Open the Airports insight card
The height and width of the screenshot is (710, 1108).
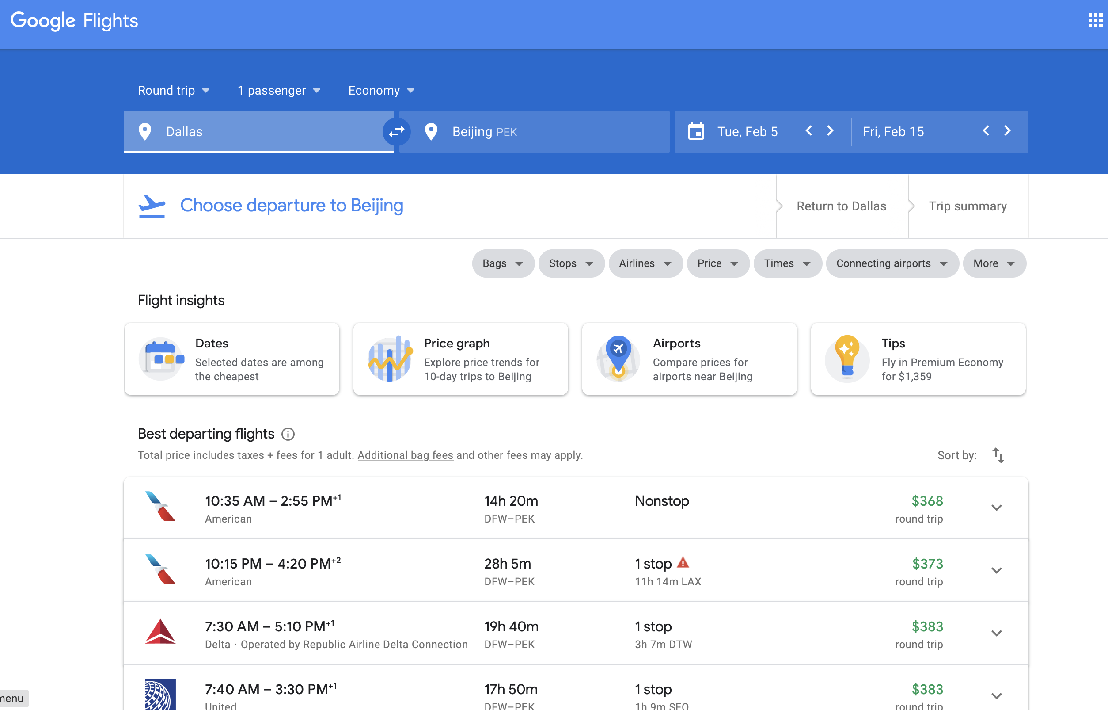(x=689, y=359)
